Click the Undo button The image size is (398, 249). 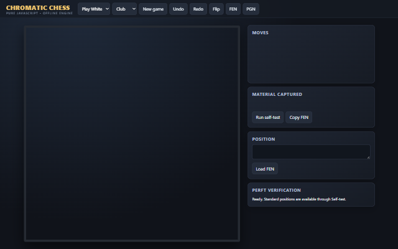[178, 9]
